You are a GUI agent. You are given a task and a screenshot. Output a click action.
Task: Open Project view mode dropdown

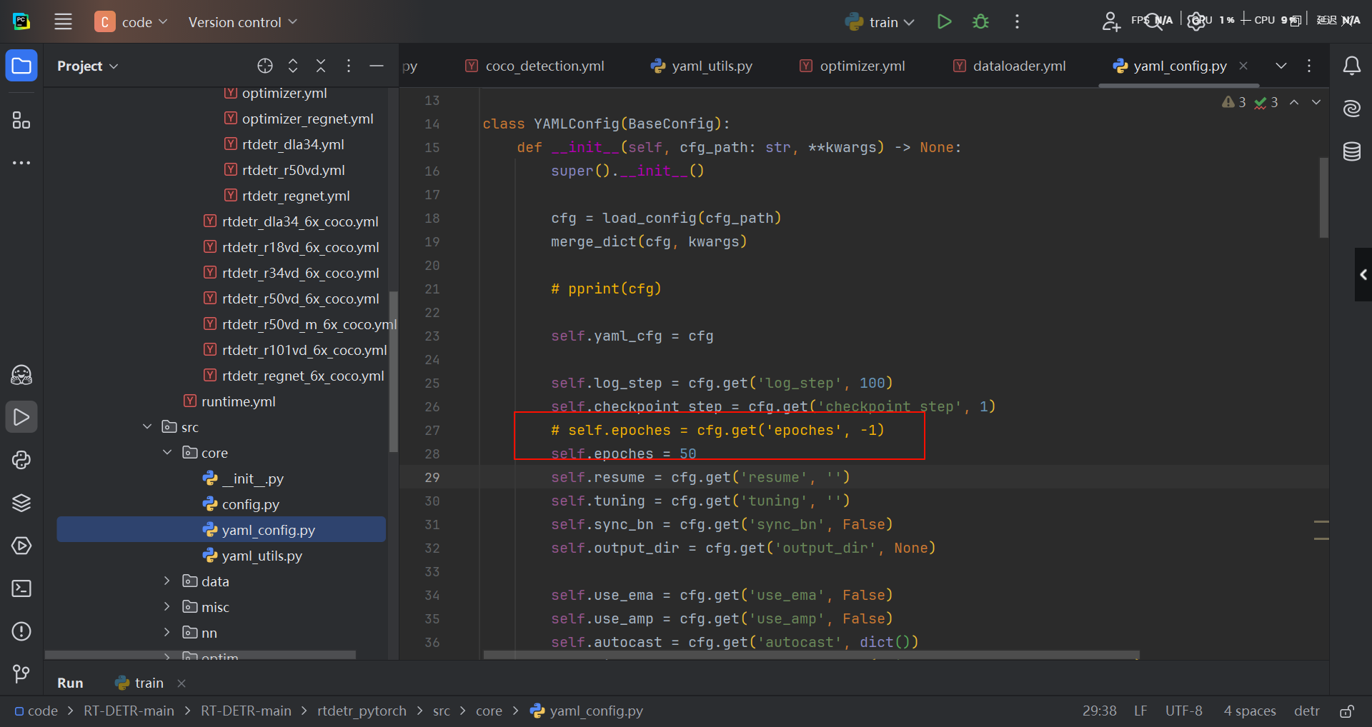point(87,66)
